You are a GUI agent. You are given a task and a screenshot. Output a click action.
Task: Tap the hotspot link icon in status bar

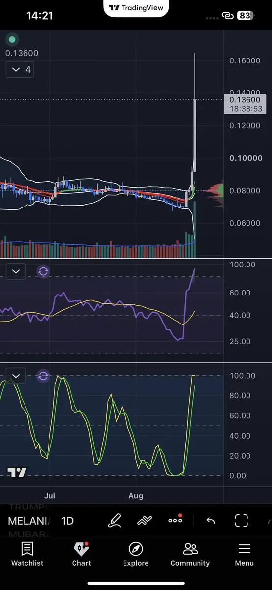point(227,16)
